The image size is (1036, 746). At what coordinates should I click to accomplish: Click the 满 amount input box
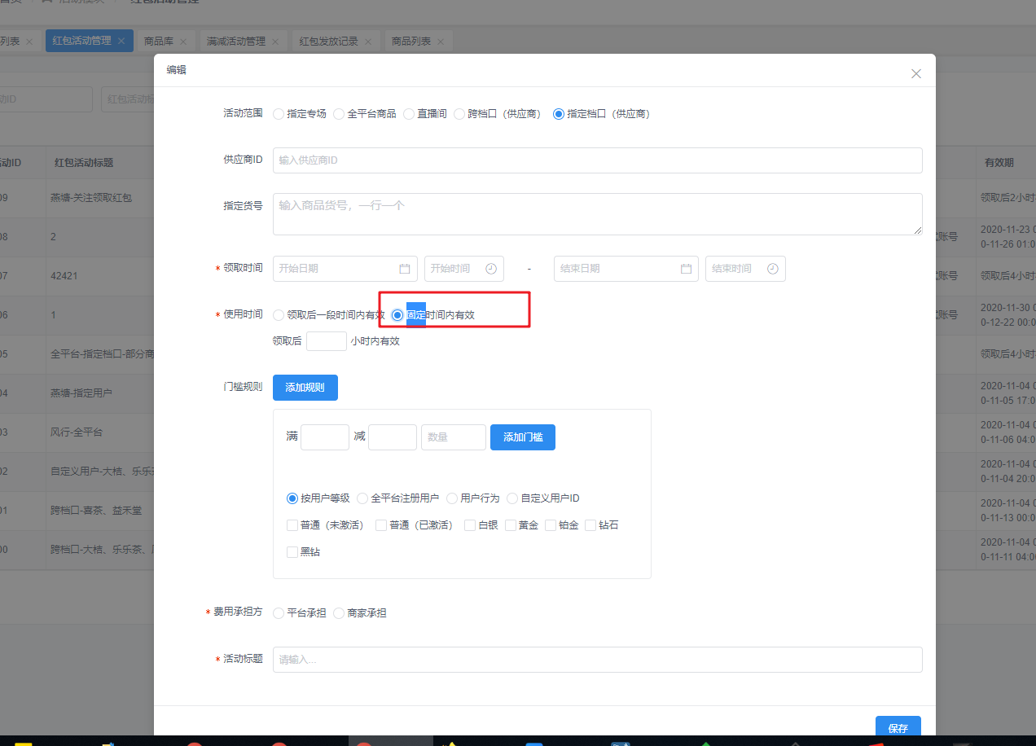(325, 437)
